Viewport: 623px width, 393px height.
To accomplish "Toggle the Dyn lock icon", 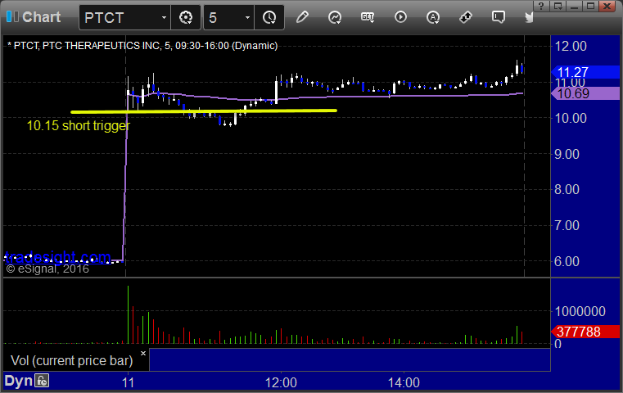I will coord(41,381).
